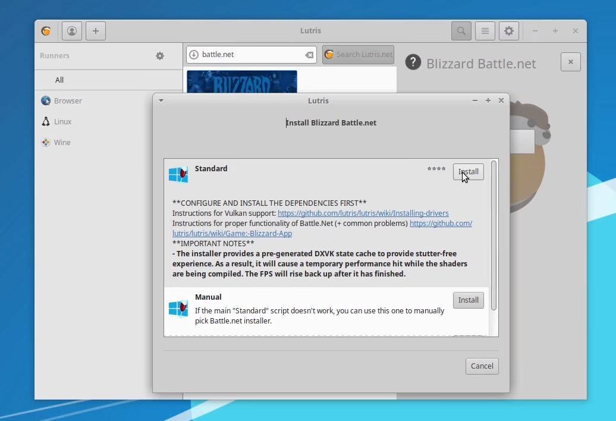Open the Installing-drivers wiki link

(363, 213)
